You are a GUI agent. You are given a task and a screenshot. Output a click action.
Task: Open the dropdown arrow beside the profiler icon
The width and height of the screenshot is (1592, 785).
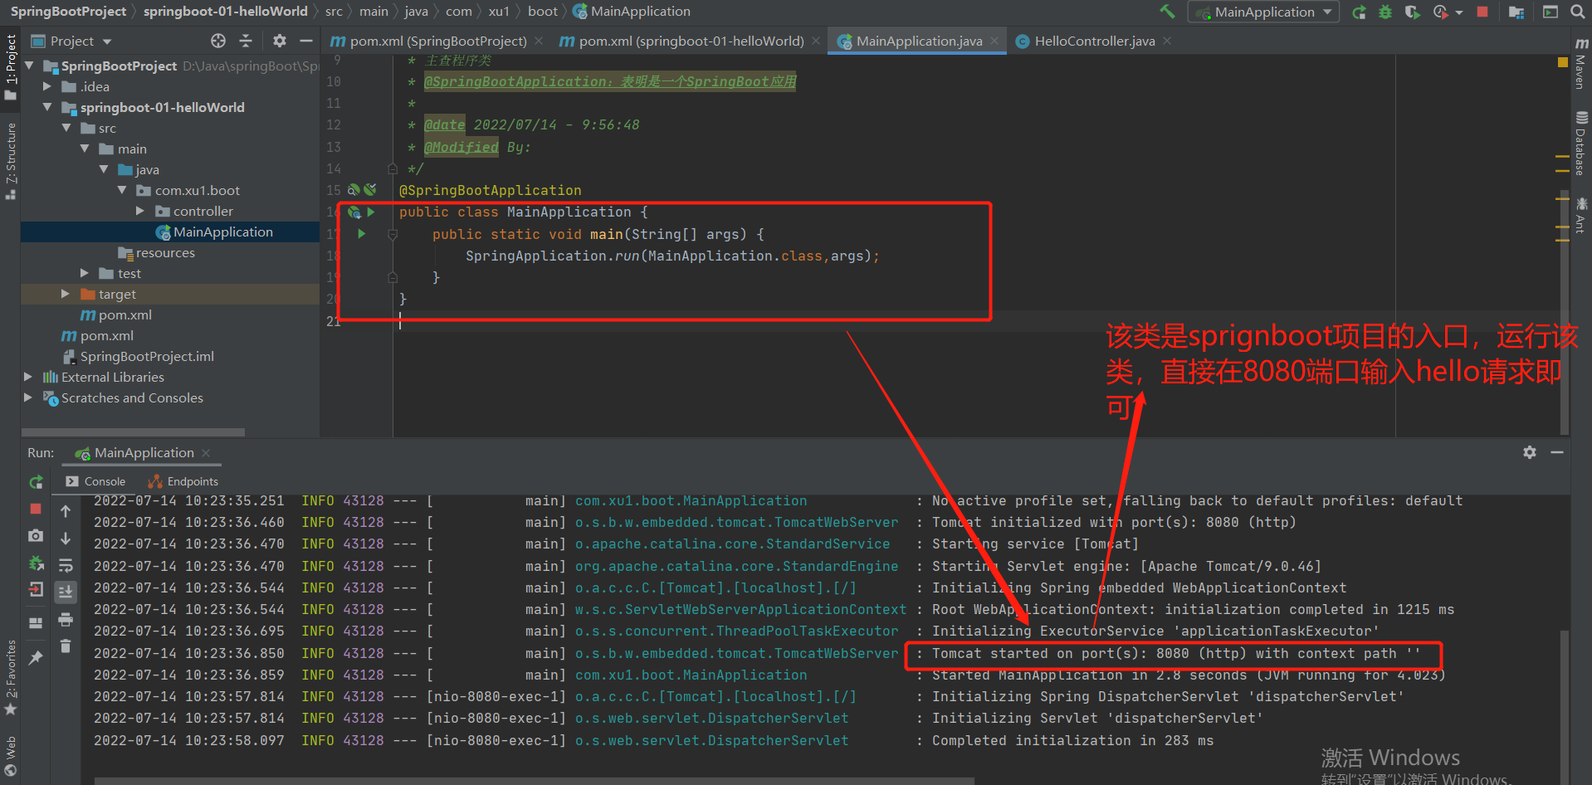point(1459,12)
